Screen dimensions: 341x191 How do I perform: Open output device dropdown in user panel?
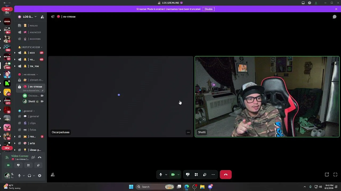[x=34, y=176]
